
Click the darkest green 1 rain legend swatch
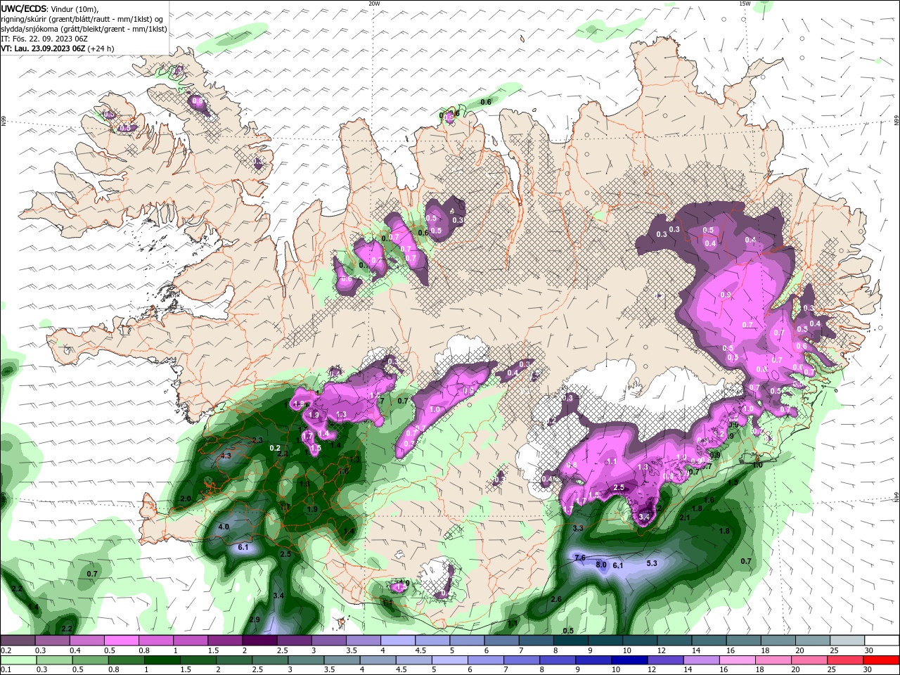[x=162, y=660]
